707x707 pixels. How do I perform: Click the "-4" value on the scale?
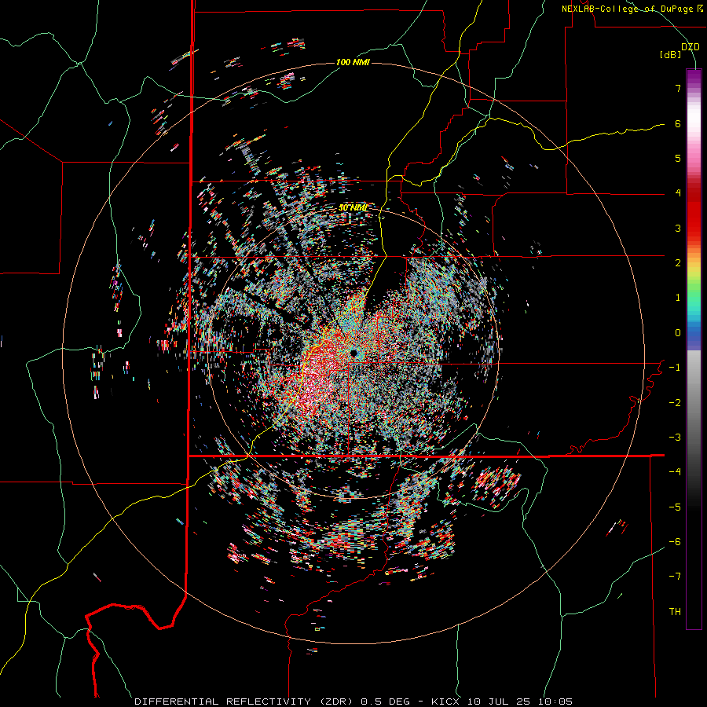click(x=675, y=472)
